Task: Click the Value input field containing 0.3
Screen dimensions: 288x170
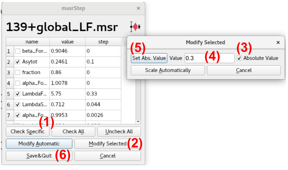Action: [209, 58]
